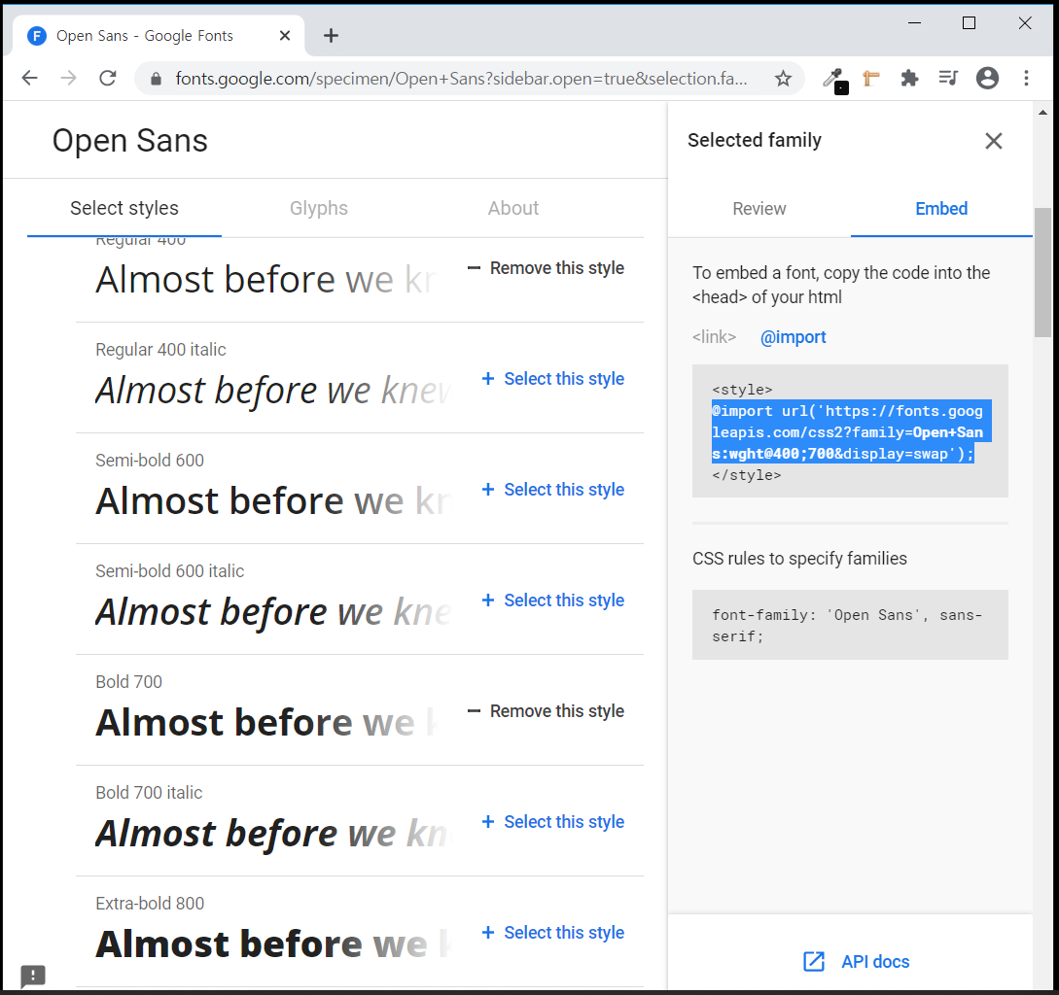Click the forward navigation arrow
The image size is (1059, 995).
(68, 79)
